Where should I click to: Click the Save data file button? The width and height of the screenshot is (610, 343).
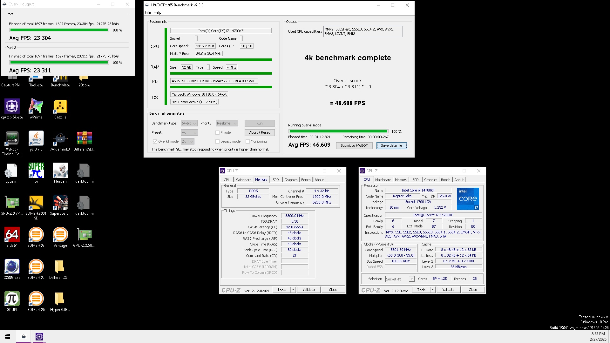[392, 146]
